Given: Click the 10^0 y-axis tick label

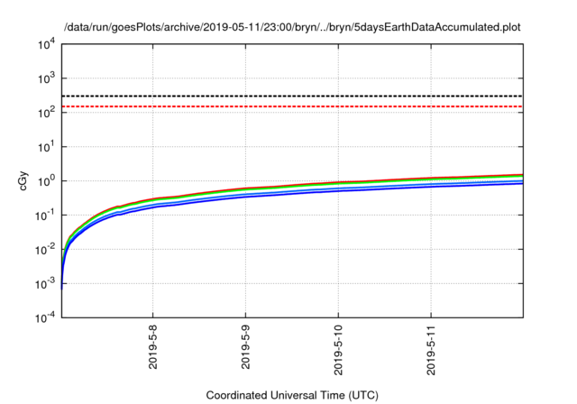Looking at the screenshot, I should [47, 181].
